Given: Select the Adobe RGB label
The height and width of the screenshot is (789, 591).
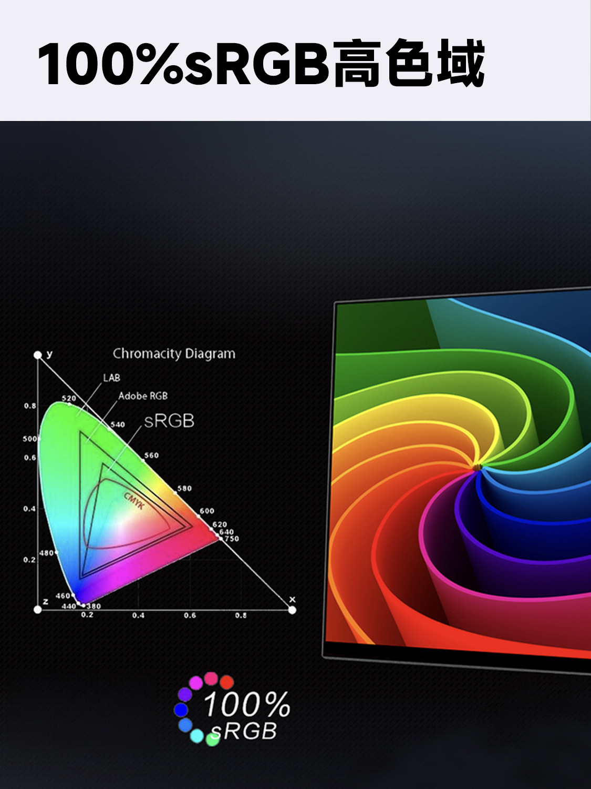Looking at the screenshot, I should 143,396.
